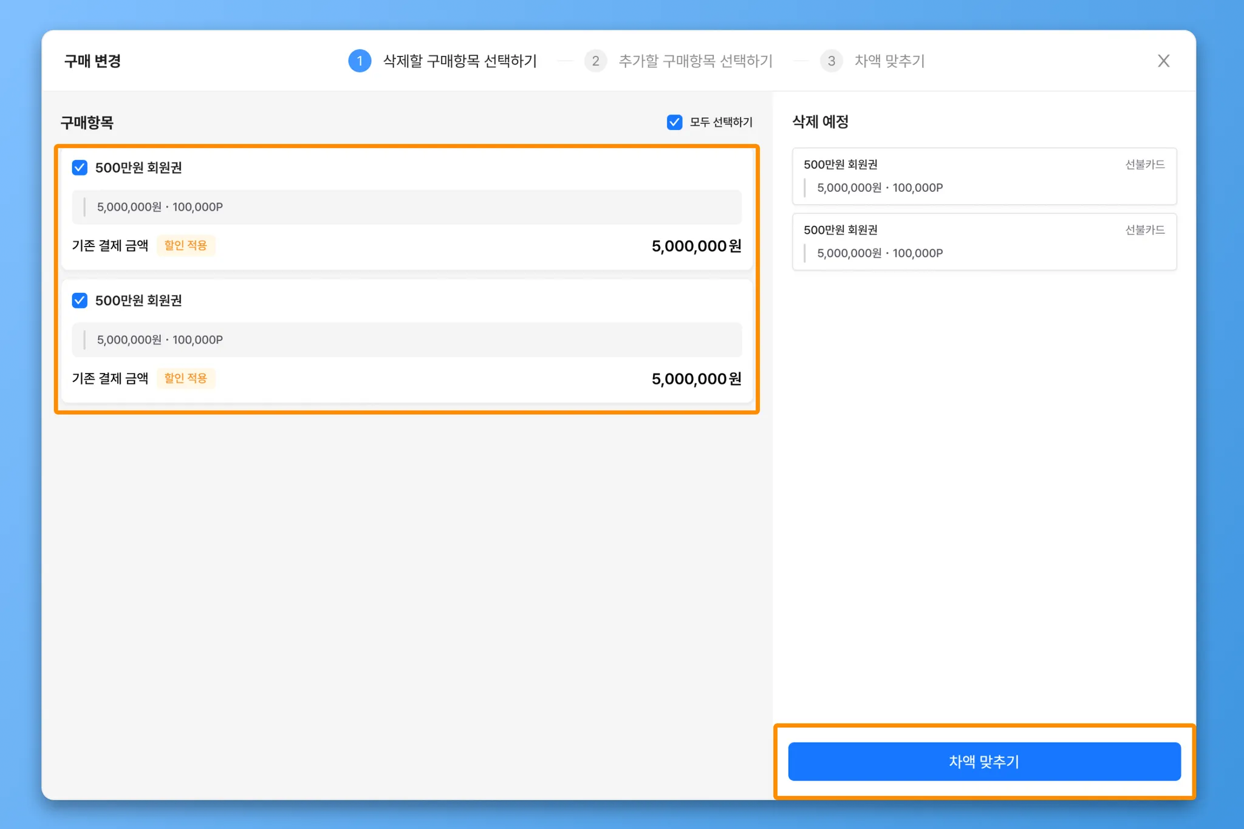Select first card in 삭제 예정 list
Viewport: 1244px width, 829px height.
[983, 176]
